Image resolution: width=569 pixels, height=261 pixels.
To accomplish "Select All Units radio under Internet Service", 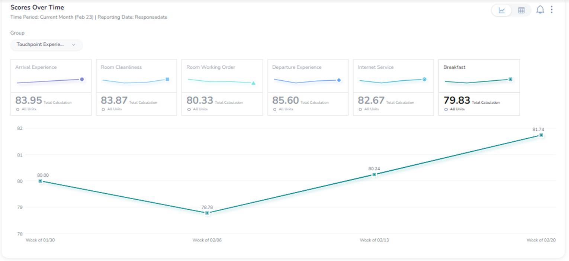I will [360, 109].
